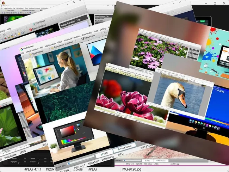Click floppy disk icon on Save picture
229x172 pixels.
82,38
